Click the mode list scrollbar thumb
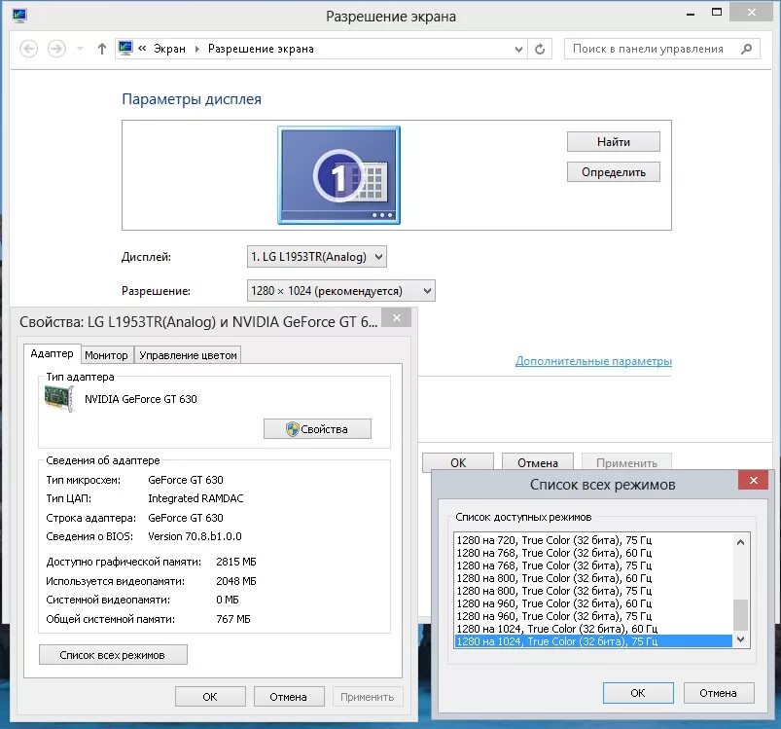 pos(741,614)
